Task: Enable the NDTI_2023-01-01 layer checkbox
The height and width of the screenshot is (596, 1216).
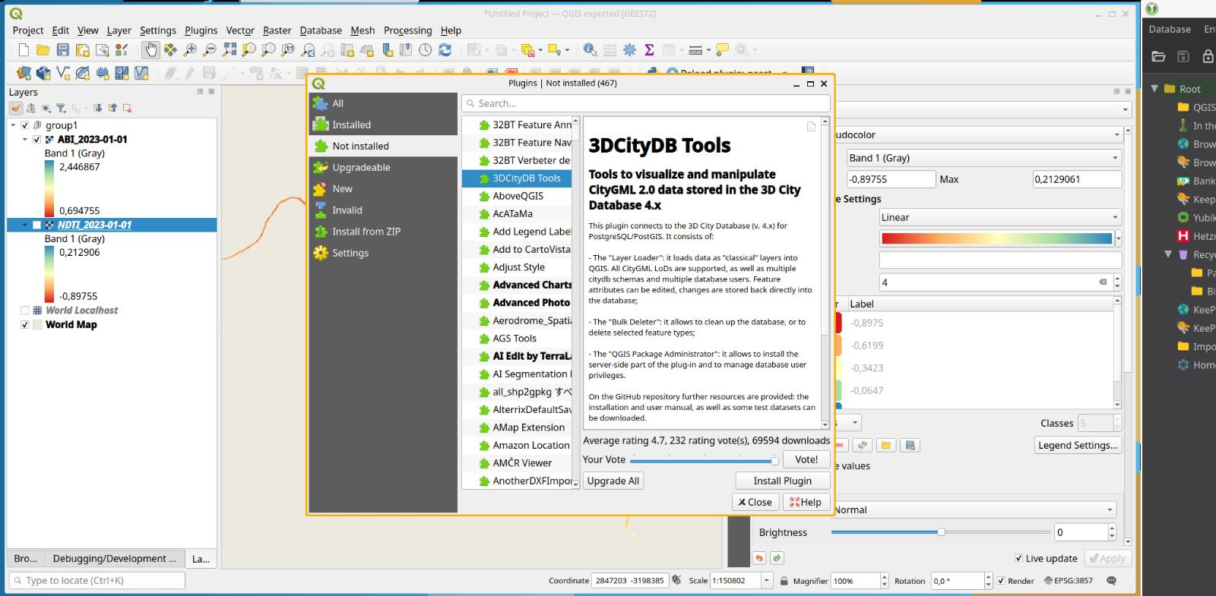Action: tap(36, 225)
